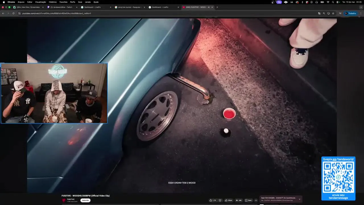Save the video to a playlist

[248, 200]
